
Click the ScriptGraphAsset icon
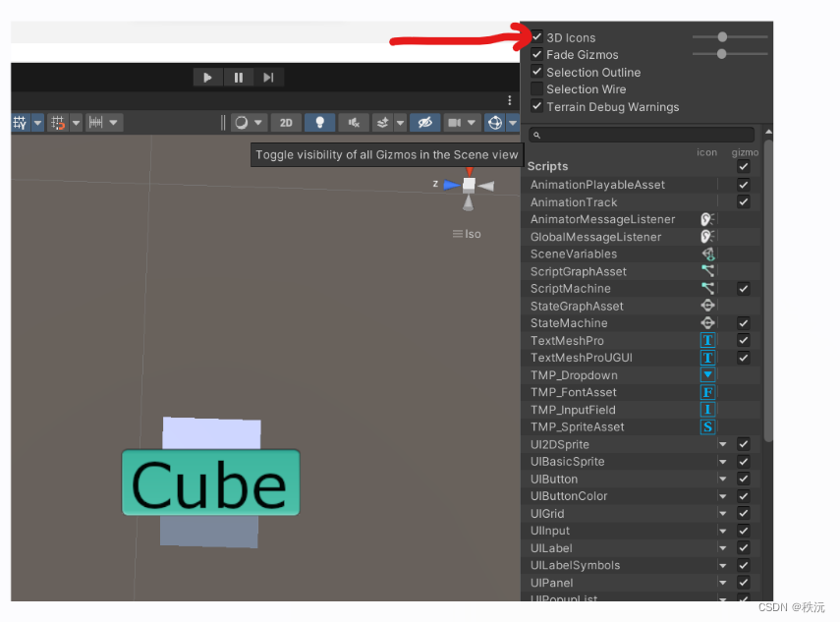707,271
